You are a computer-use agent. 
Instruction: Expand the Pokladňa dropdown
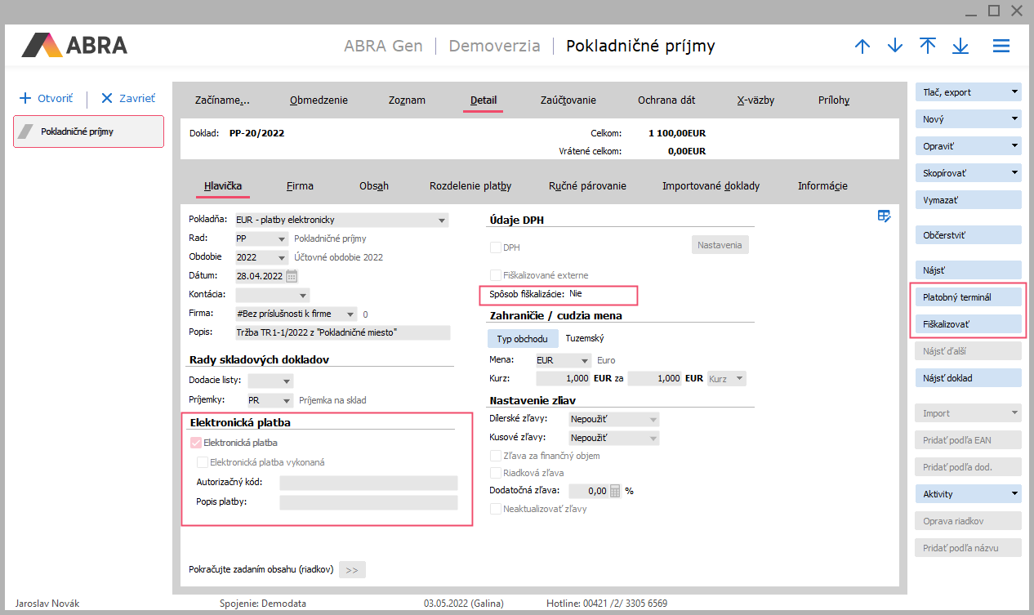tap(442, 220)
